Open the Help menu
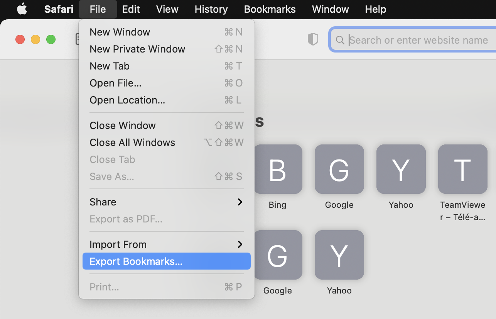 (375, 9)
